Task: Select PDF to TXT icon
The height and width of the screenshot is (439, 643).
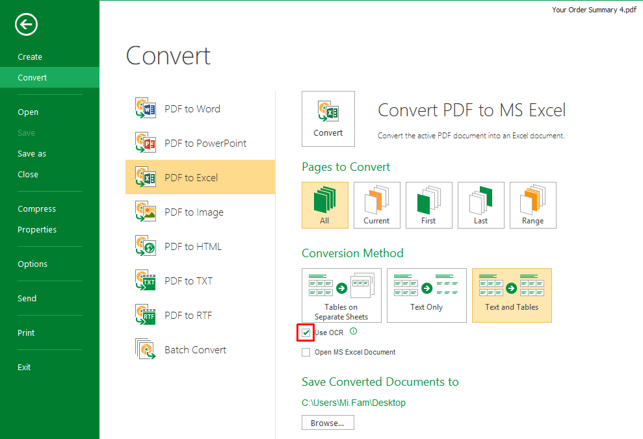Action: [146, 281]
